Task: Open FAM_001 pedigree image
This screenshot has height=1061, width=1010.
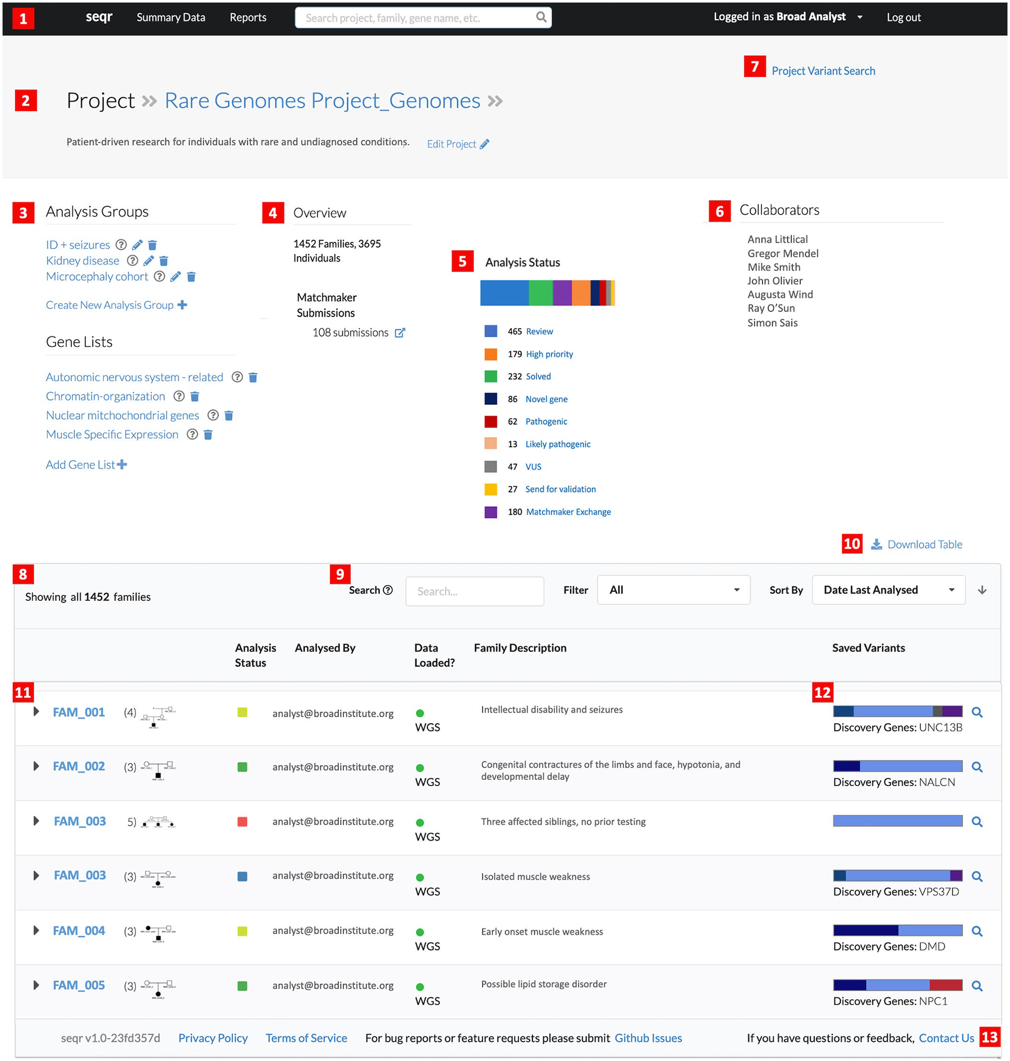Action: pyautogui.click(x=158, y=717)
